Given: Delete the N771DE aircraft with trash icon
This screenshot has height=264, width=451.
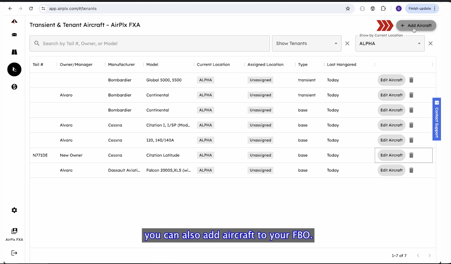Looking at the screenshot, I should pos(411,155).
